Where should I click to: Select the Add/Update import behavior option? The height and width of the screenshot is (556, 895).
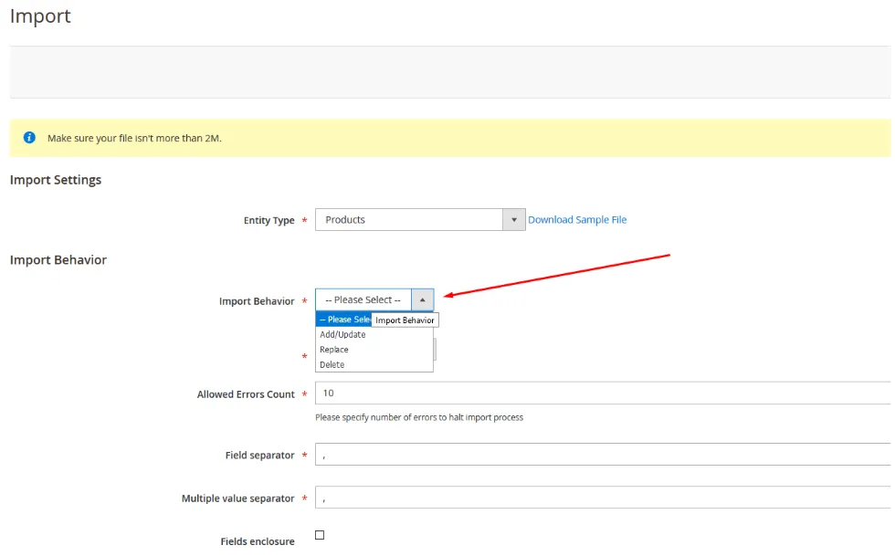point(342,334)
